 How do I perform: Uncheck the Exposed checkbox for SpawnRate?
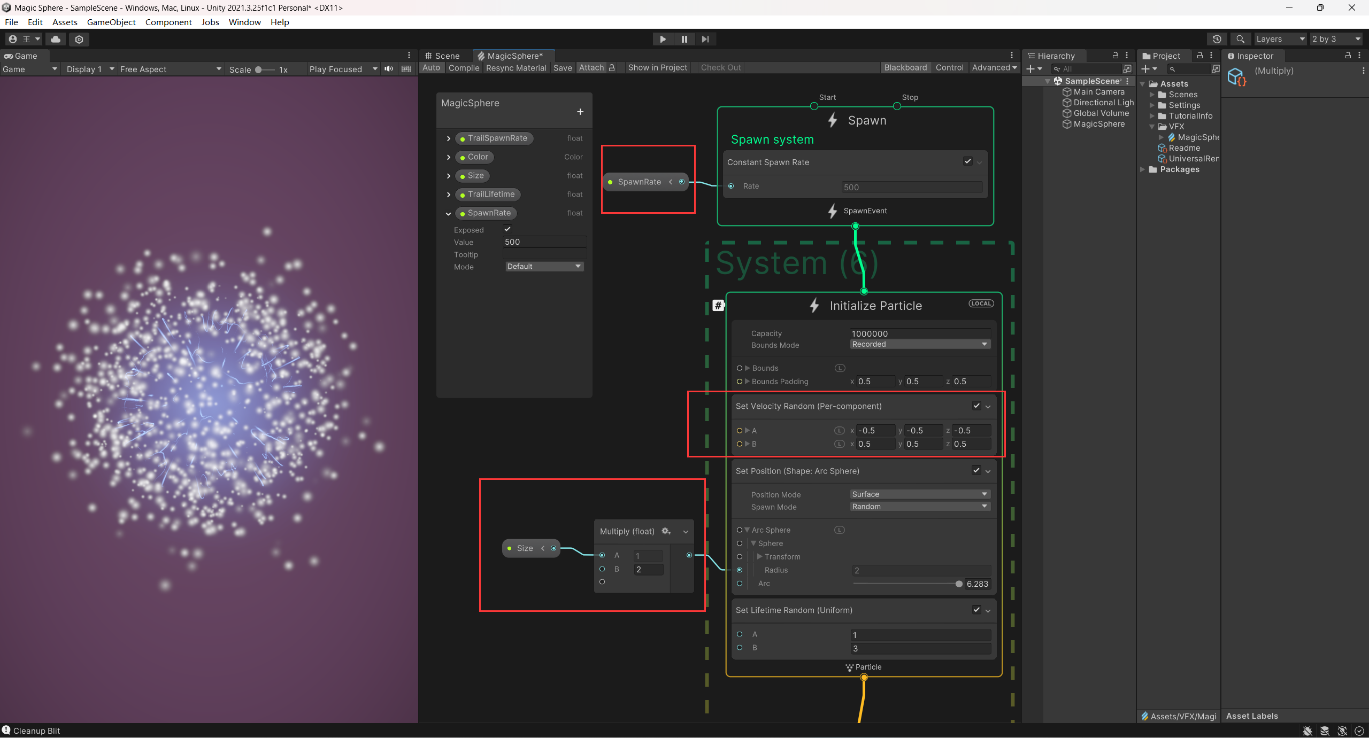coord(507,229)
